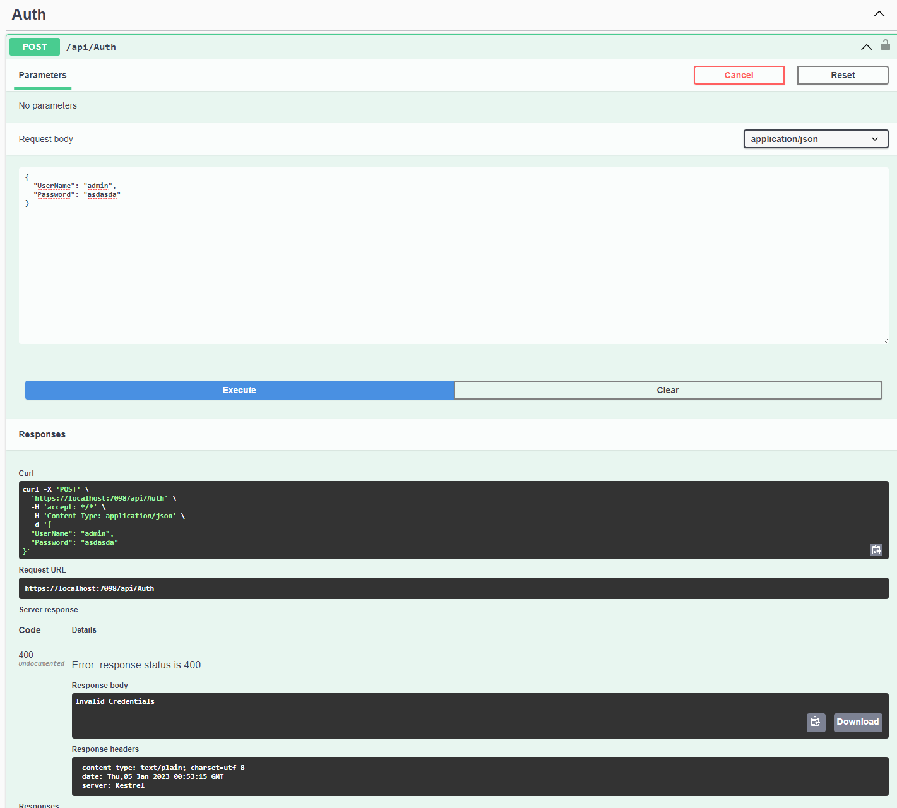The height and width of the screenshot is (808, 897).
Task: Click the "Password": "asdasda" line in editor
Action: tap(77, 194)
